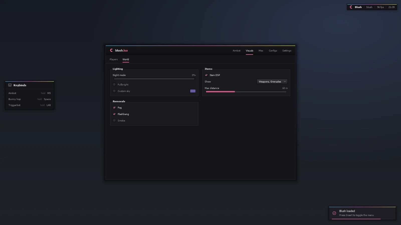
Task: Disable the Item ESP checkbox
Action: coord(206,75)
